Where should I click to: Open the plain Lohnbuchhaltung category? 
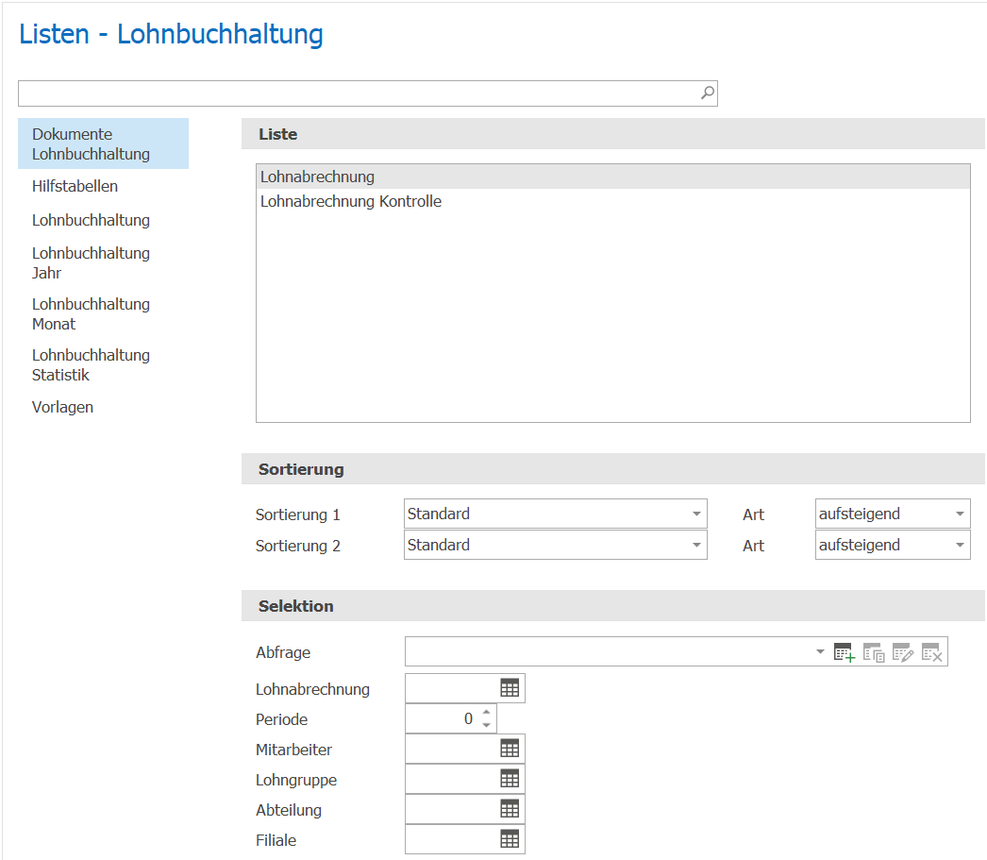tap(91, 220)
